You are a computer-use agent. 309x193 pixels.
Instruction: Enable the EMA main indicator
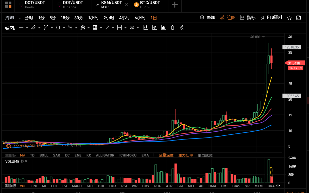(145, 155)
